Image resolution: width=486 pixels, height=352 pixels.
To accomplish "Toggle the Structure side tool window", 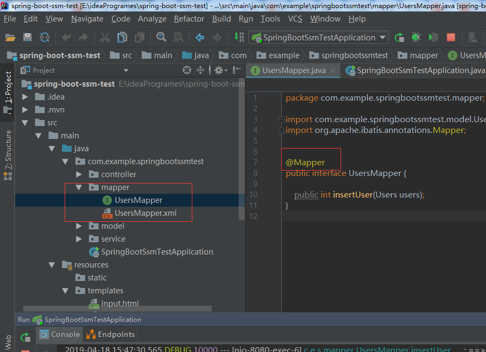I will pos(8,155).
